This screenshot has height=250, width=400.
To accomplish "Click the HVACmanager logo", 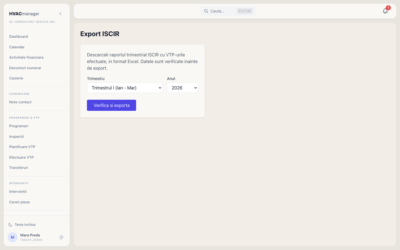I will pos(24,14).
